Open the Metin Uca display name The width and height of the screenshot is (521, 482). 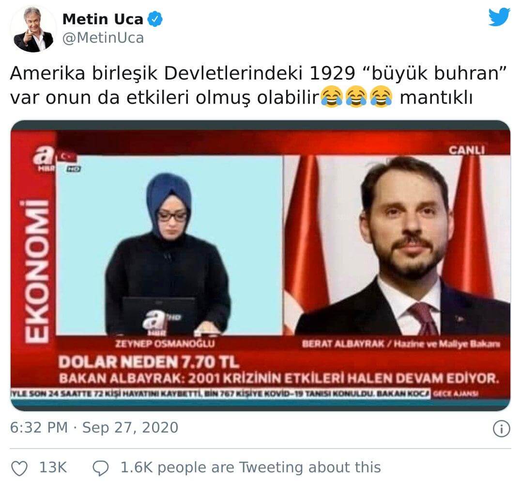[103, 19]
